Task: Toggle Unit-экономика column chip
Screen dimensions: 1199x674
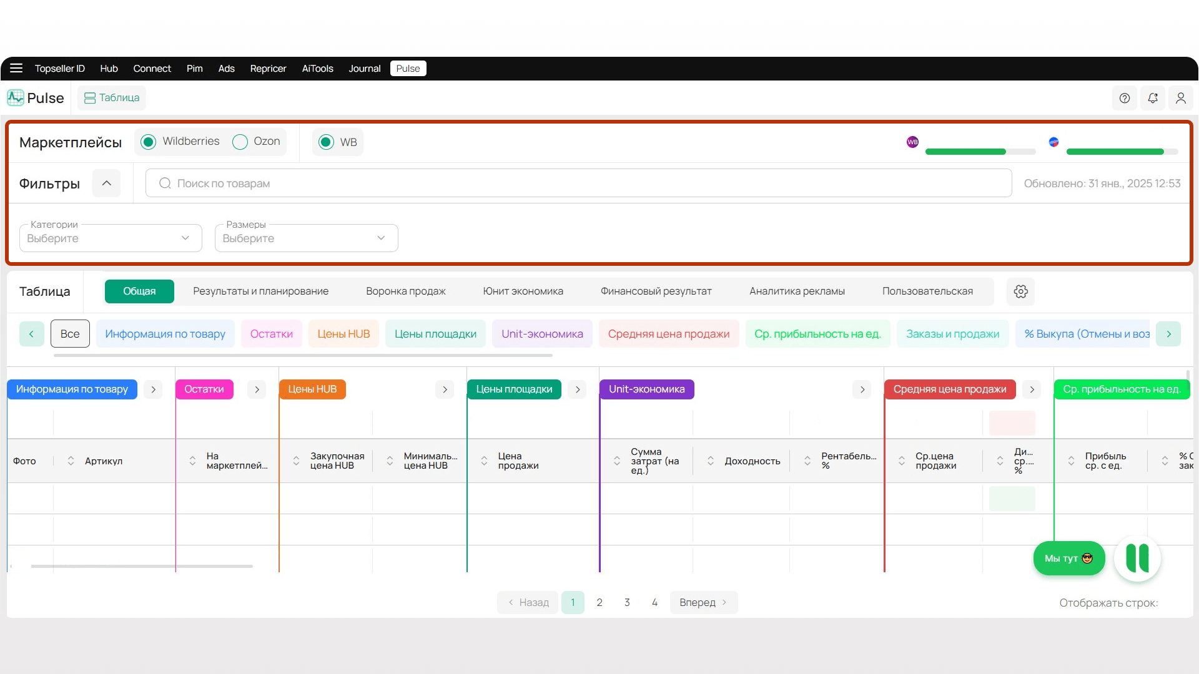Action: point(542,334)
